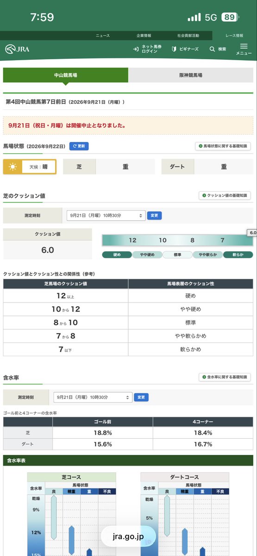Open the 含水率 測定時刻 dropdown

93,397
